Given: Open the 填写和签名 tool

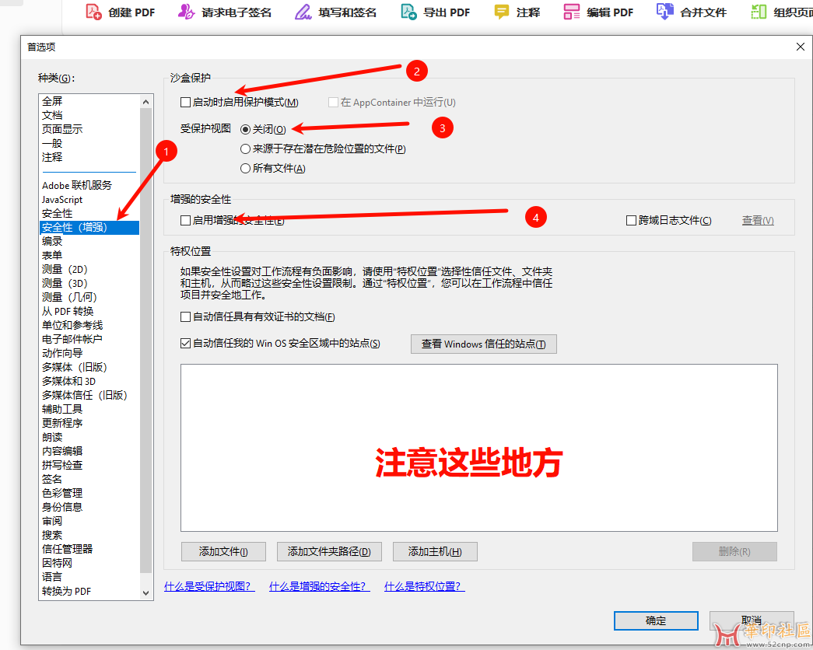Looking at the screenshot, I should coord(303,12).
